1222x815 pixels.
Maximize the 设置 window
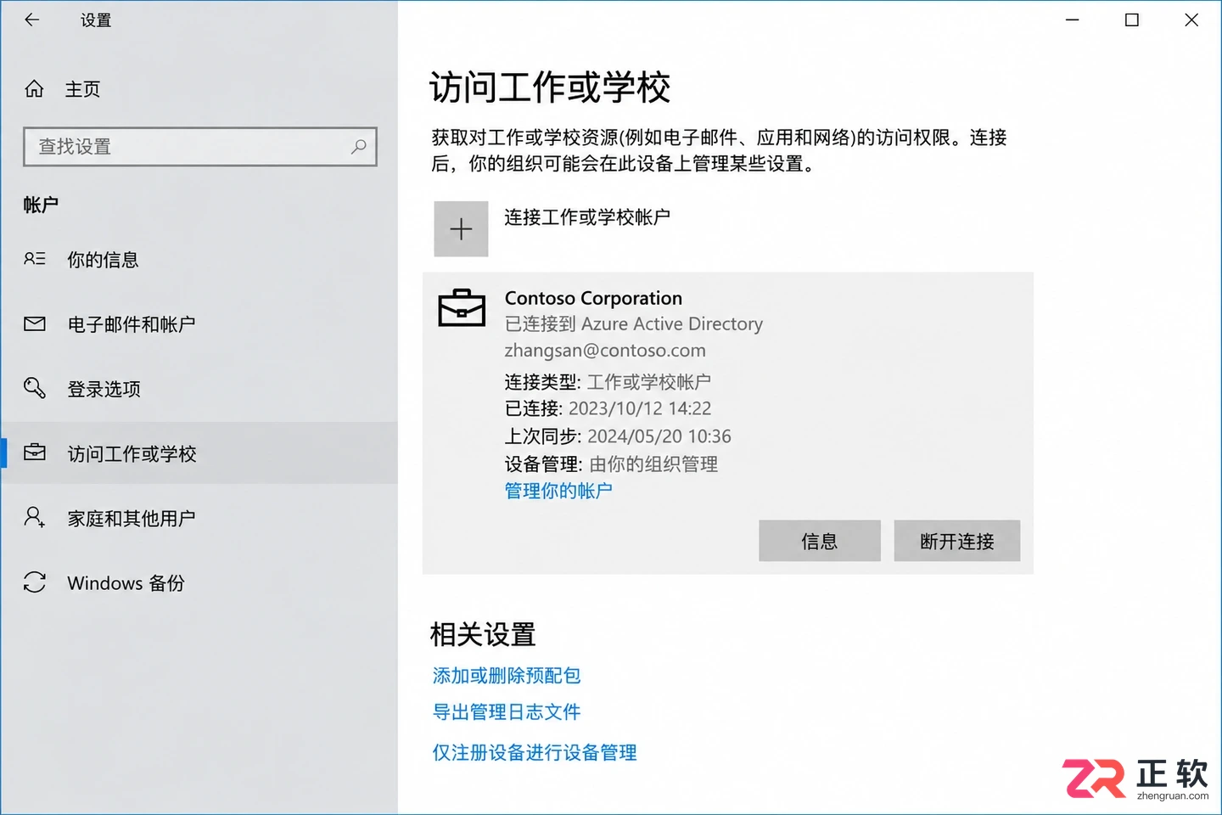coord(1132,20)
